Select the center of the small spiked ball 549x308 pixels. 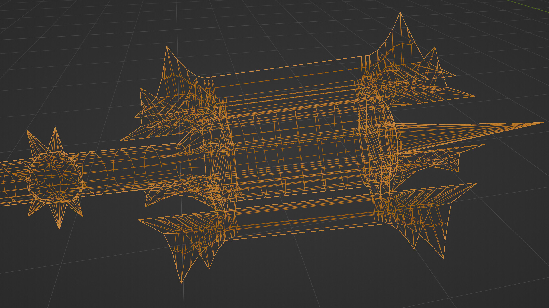[x=54, y=177]
